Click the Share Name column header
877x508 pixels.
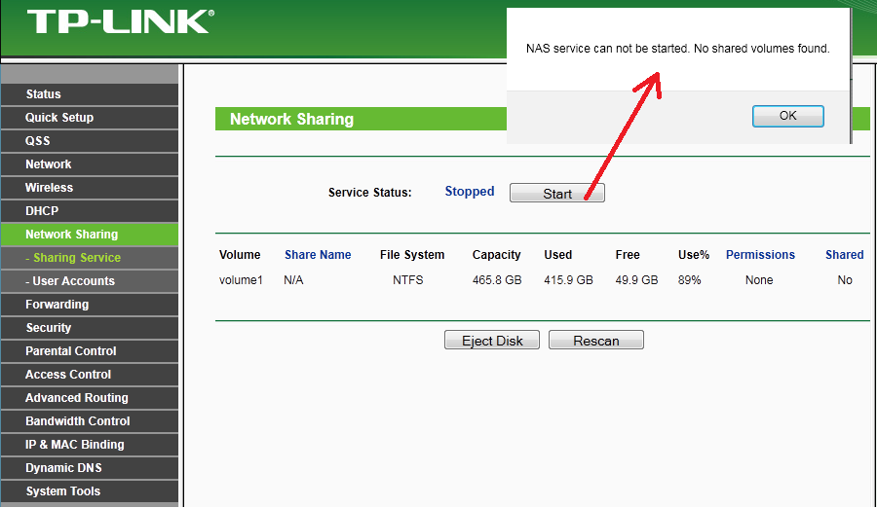tap(318, 255)
